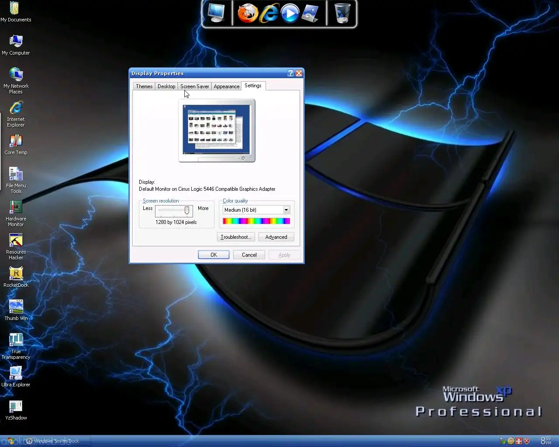The height and width of the screenshot is (447, 559).
Task: Open the Color quality dropdown
Action: (256, 210)
